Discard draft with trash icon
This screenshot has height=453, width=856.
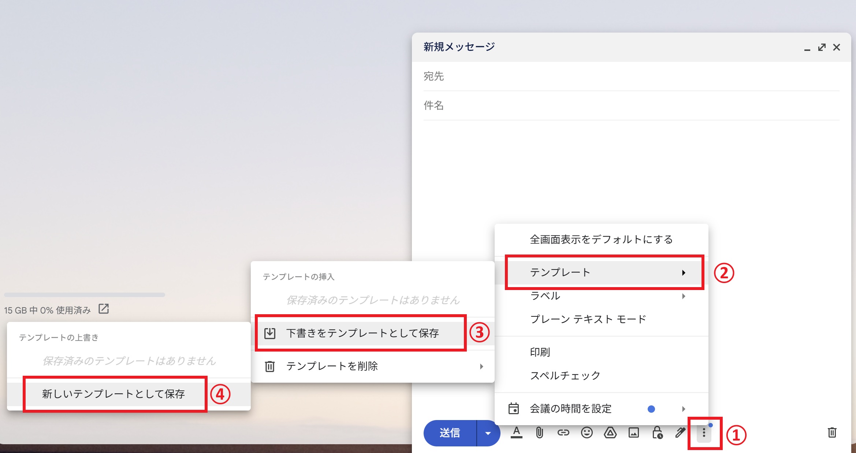tap(832, 432)
